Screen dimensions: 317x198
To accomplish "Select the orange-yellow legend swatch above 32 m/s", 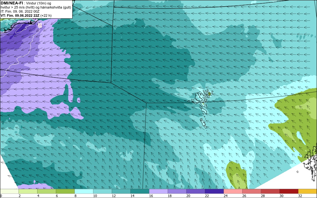I will 307,191.
